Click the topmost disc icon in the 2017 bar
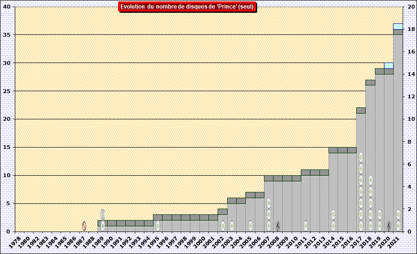The image size is (417, 254). [x=361, y=158]
